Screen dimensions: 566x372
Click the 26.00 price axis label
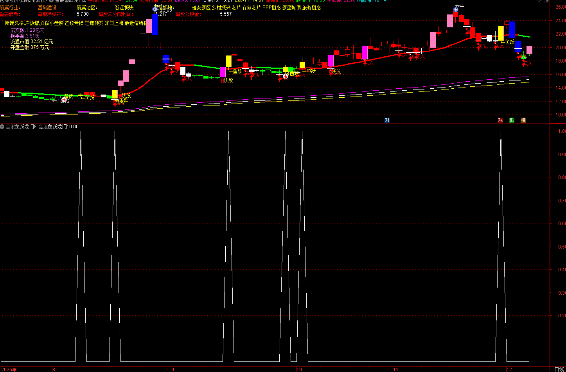pyautogui.click(x=560, y=7)
